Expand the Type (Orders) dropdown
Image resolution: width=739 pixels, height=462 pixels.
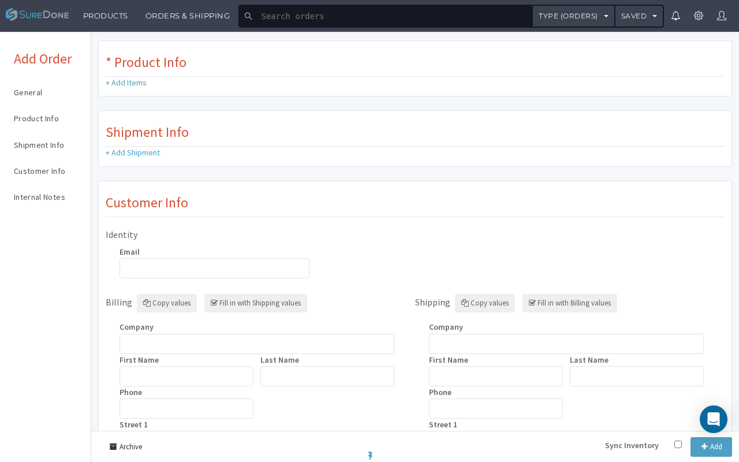573,16
